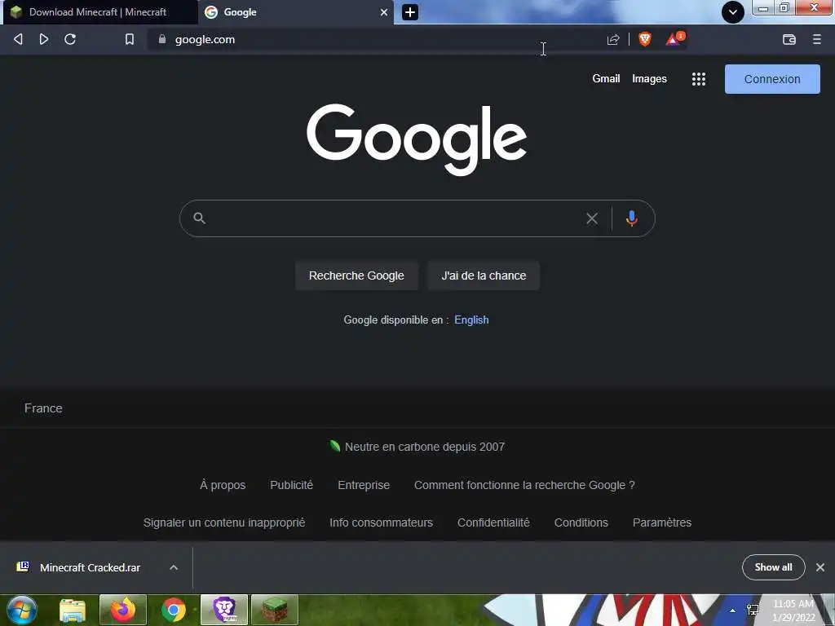
Task: Click the network tray icon
Action: pyautogui.click(x=753, y=610)
